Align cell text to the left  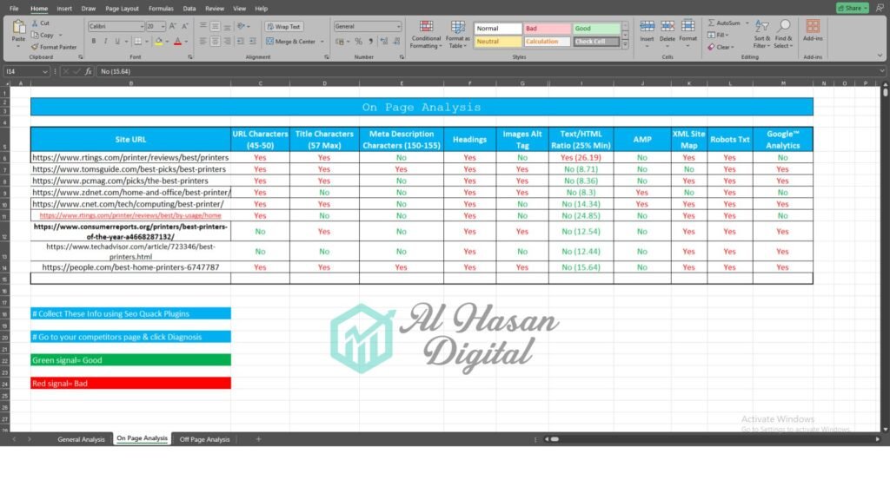(x=203, y=42)
